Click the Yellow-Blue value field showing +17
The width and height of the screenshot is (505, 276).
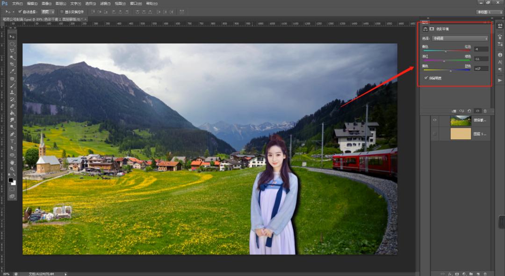coord(481,69)
